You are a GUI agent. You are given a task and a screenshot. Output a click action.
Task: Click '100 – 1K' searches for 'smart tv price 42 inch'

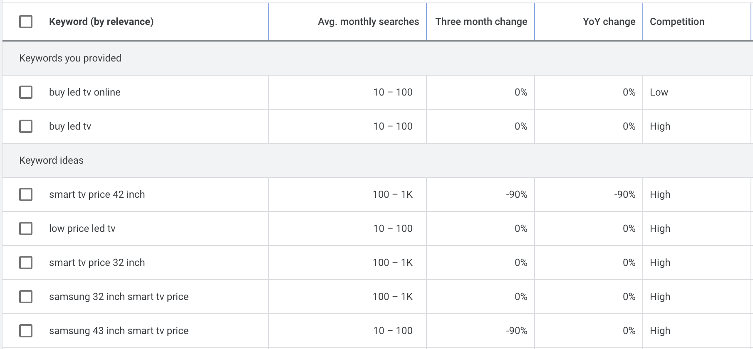pyautogui.click(x=393, y=194)
